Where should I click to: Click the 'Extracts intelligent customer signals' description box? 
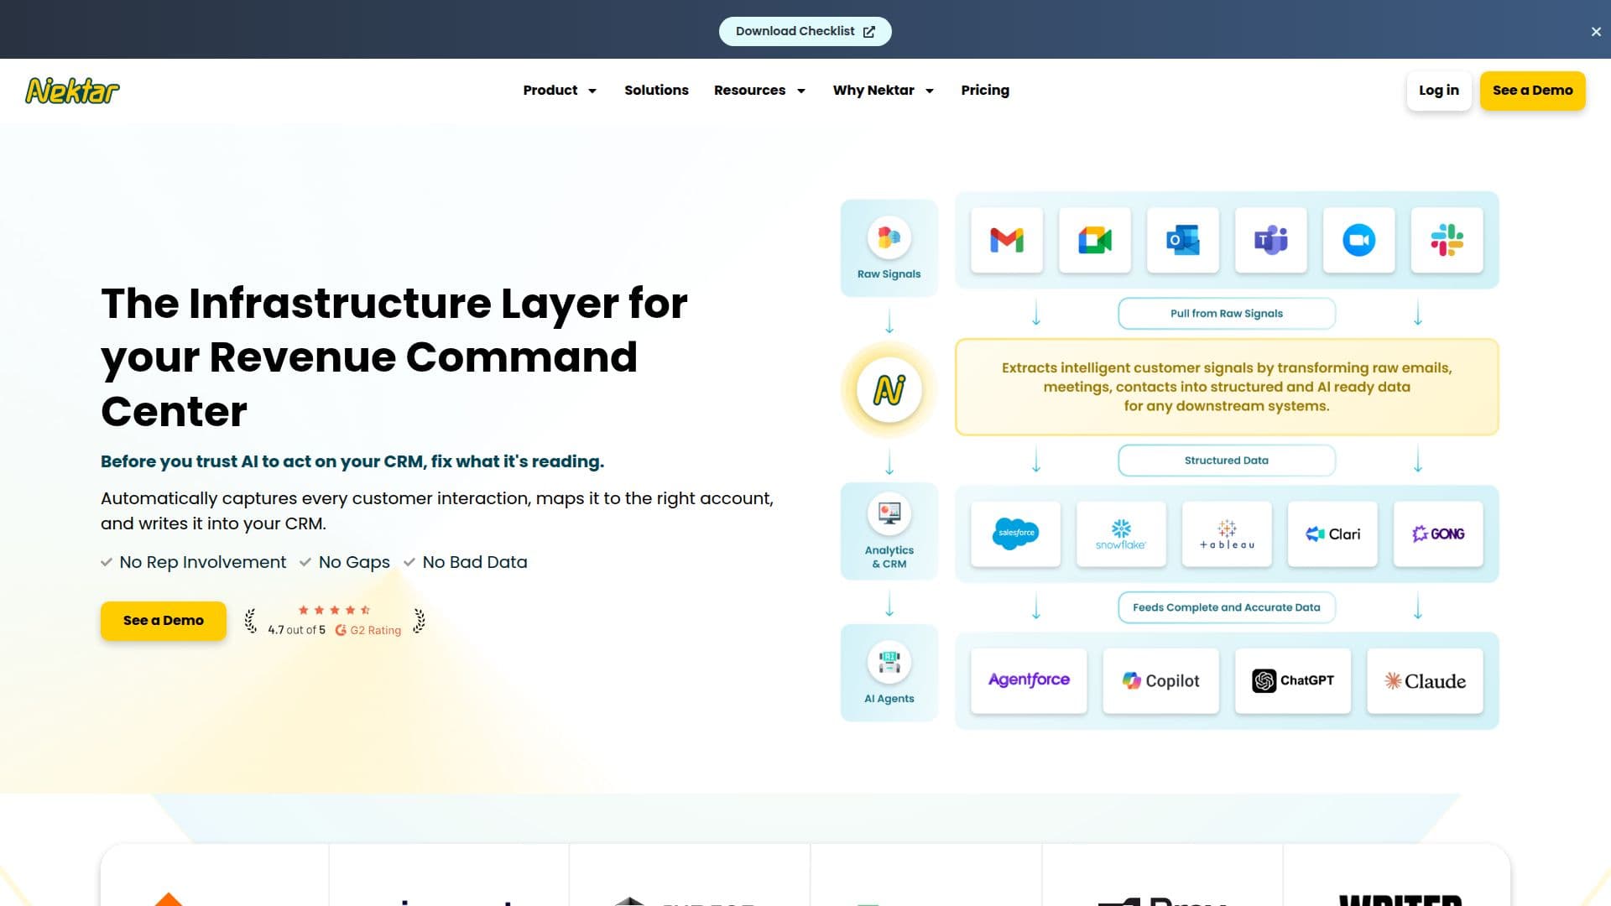click(1227, 387)
